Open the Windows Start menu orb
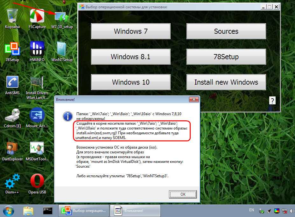295x217 pixels. coord(8,211)
